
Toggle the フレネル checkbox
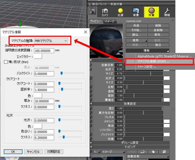91,117
